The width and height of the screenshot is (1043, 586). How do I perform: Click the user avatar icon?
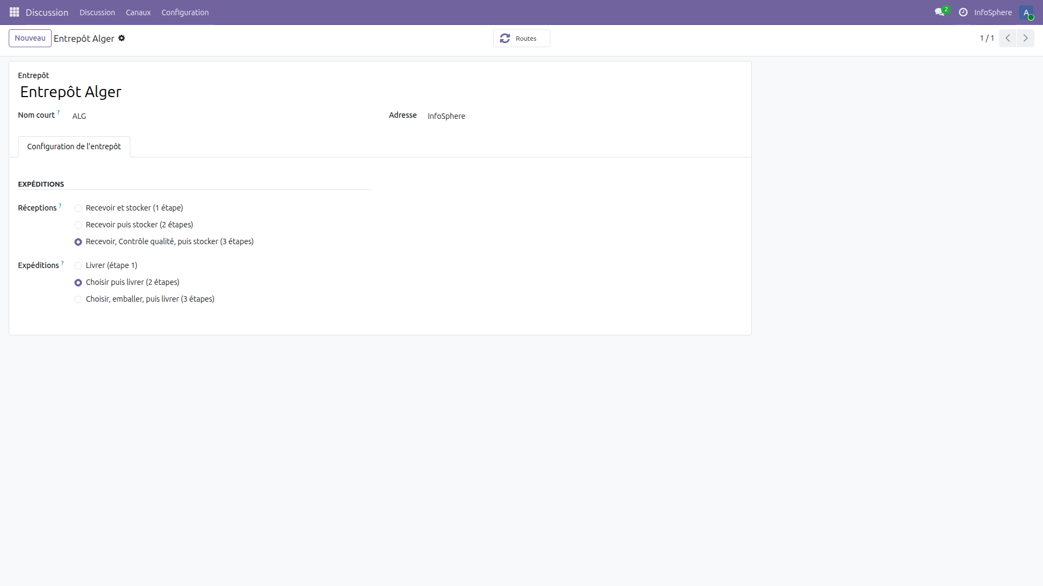(1026, 12)
